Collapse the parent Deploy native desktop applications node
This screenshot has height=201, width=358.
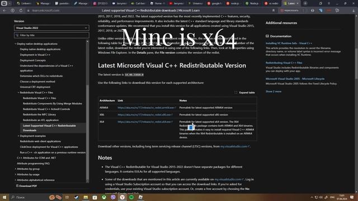(x=16, y=44)
